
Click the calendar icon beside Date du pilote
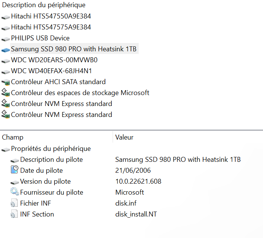[x=14, y=170]
